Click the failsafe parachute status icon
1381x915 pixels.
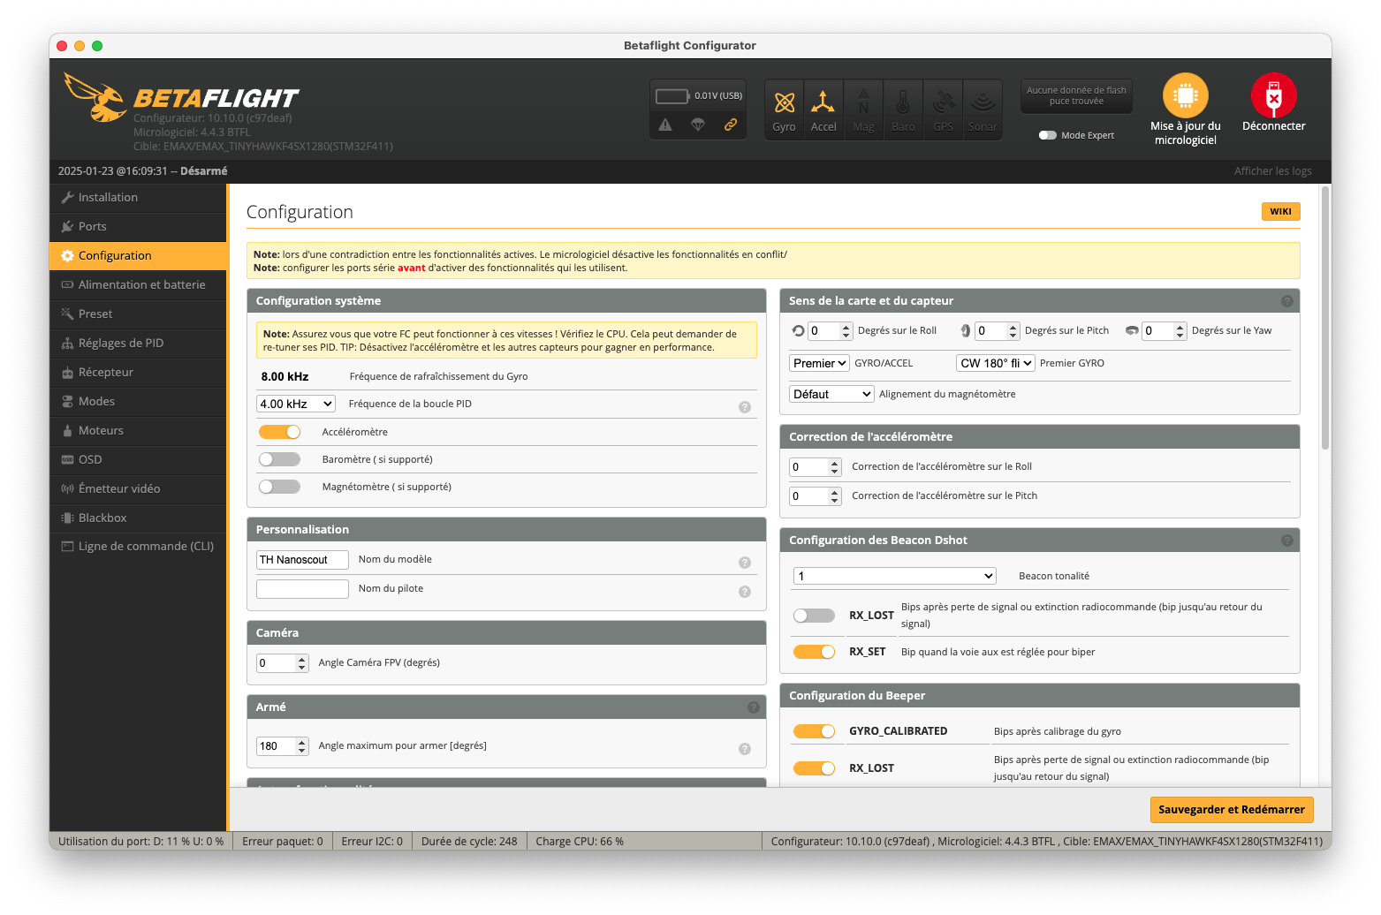point(698,125)
